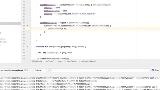Viewport: 160px width, 90px height.
Task: Open the Verbose log level dropdown
Action: click(x=40, y=70)
